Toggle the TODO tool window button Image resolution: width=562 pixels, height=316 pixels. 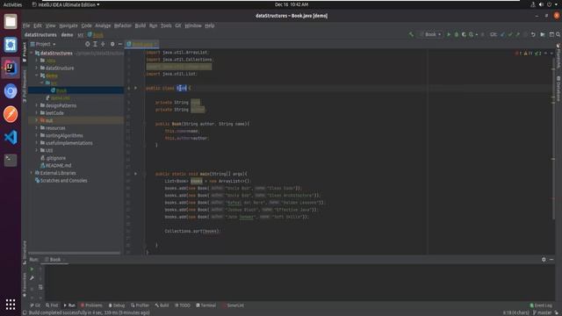(x=183, y=305)
